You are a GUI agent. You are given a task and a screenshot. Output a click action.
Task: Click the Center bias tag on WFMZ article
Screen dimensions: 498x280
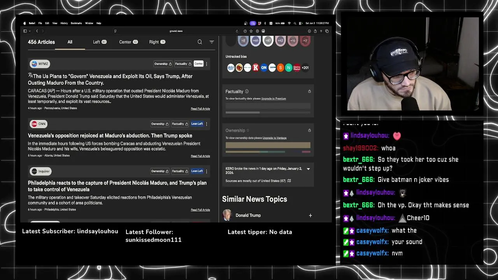point(198,64)
